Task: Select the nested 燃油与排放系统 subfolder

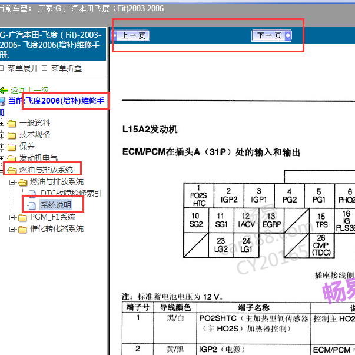Action: click(57, 181)
